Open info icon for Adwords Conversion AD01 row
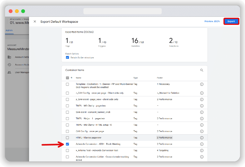This screenshot has width=245, height=167. coord(202,144)
